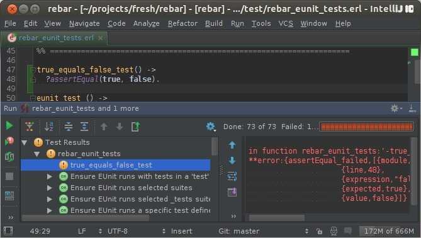The height and width of the screenshot is (238, 421).
Task: Collapse rebar_eunit_tests tree node
Action: pos(36,154)
